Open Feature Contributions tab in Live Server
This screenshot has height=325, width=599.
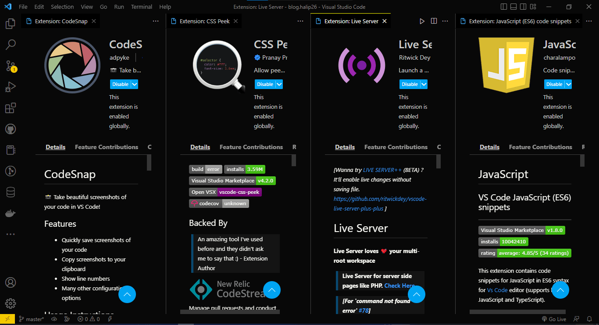[x=396, y=147]
